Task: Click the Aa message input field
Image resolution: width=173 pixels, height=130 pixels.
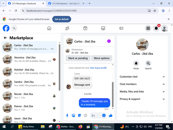Action: (96, 115)
